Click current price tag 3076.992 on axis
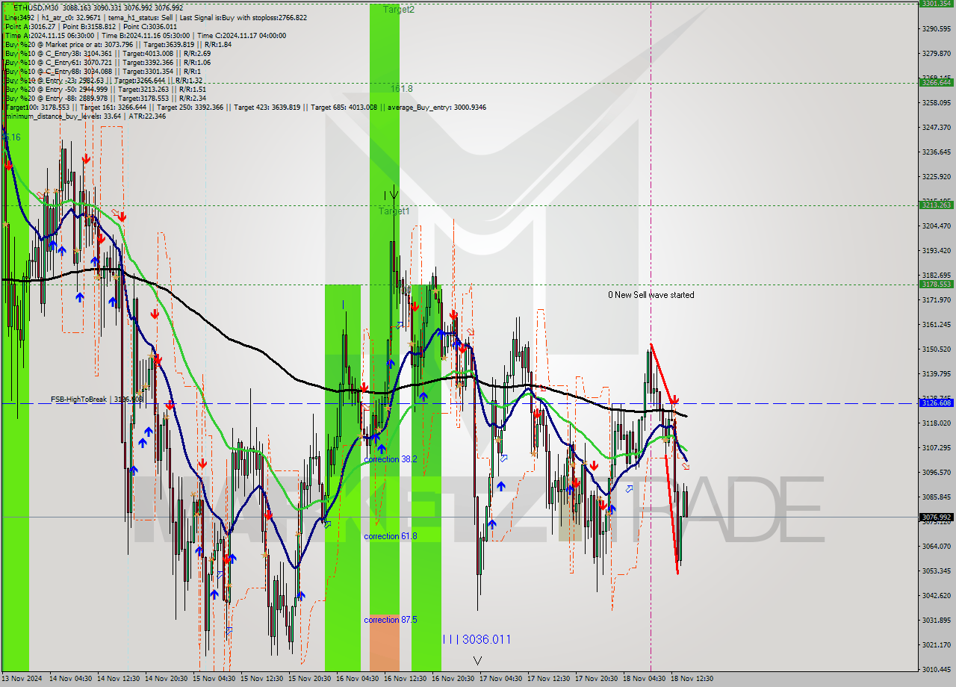956x687 pixels. tap(937, 517)
